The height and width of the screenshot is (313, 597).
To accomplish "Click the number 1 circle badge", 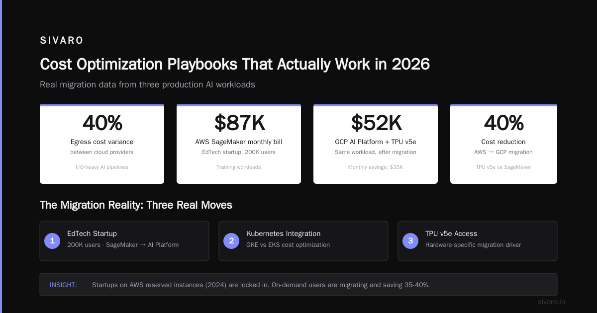I will click(52, 241).
